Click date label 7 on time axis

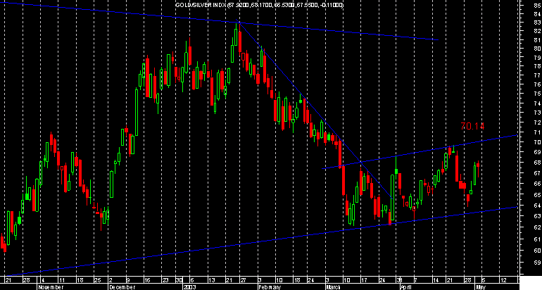(415, 280)
